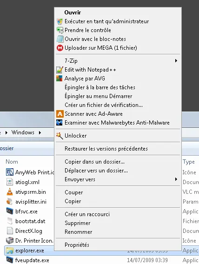Viewport: 199px width, 264px height.
Task: Select Épingler à la barre des tâches
Action: click(100, 87)
